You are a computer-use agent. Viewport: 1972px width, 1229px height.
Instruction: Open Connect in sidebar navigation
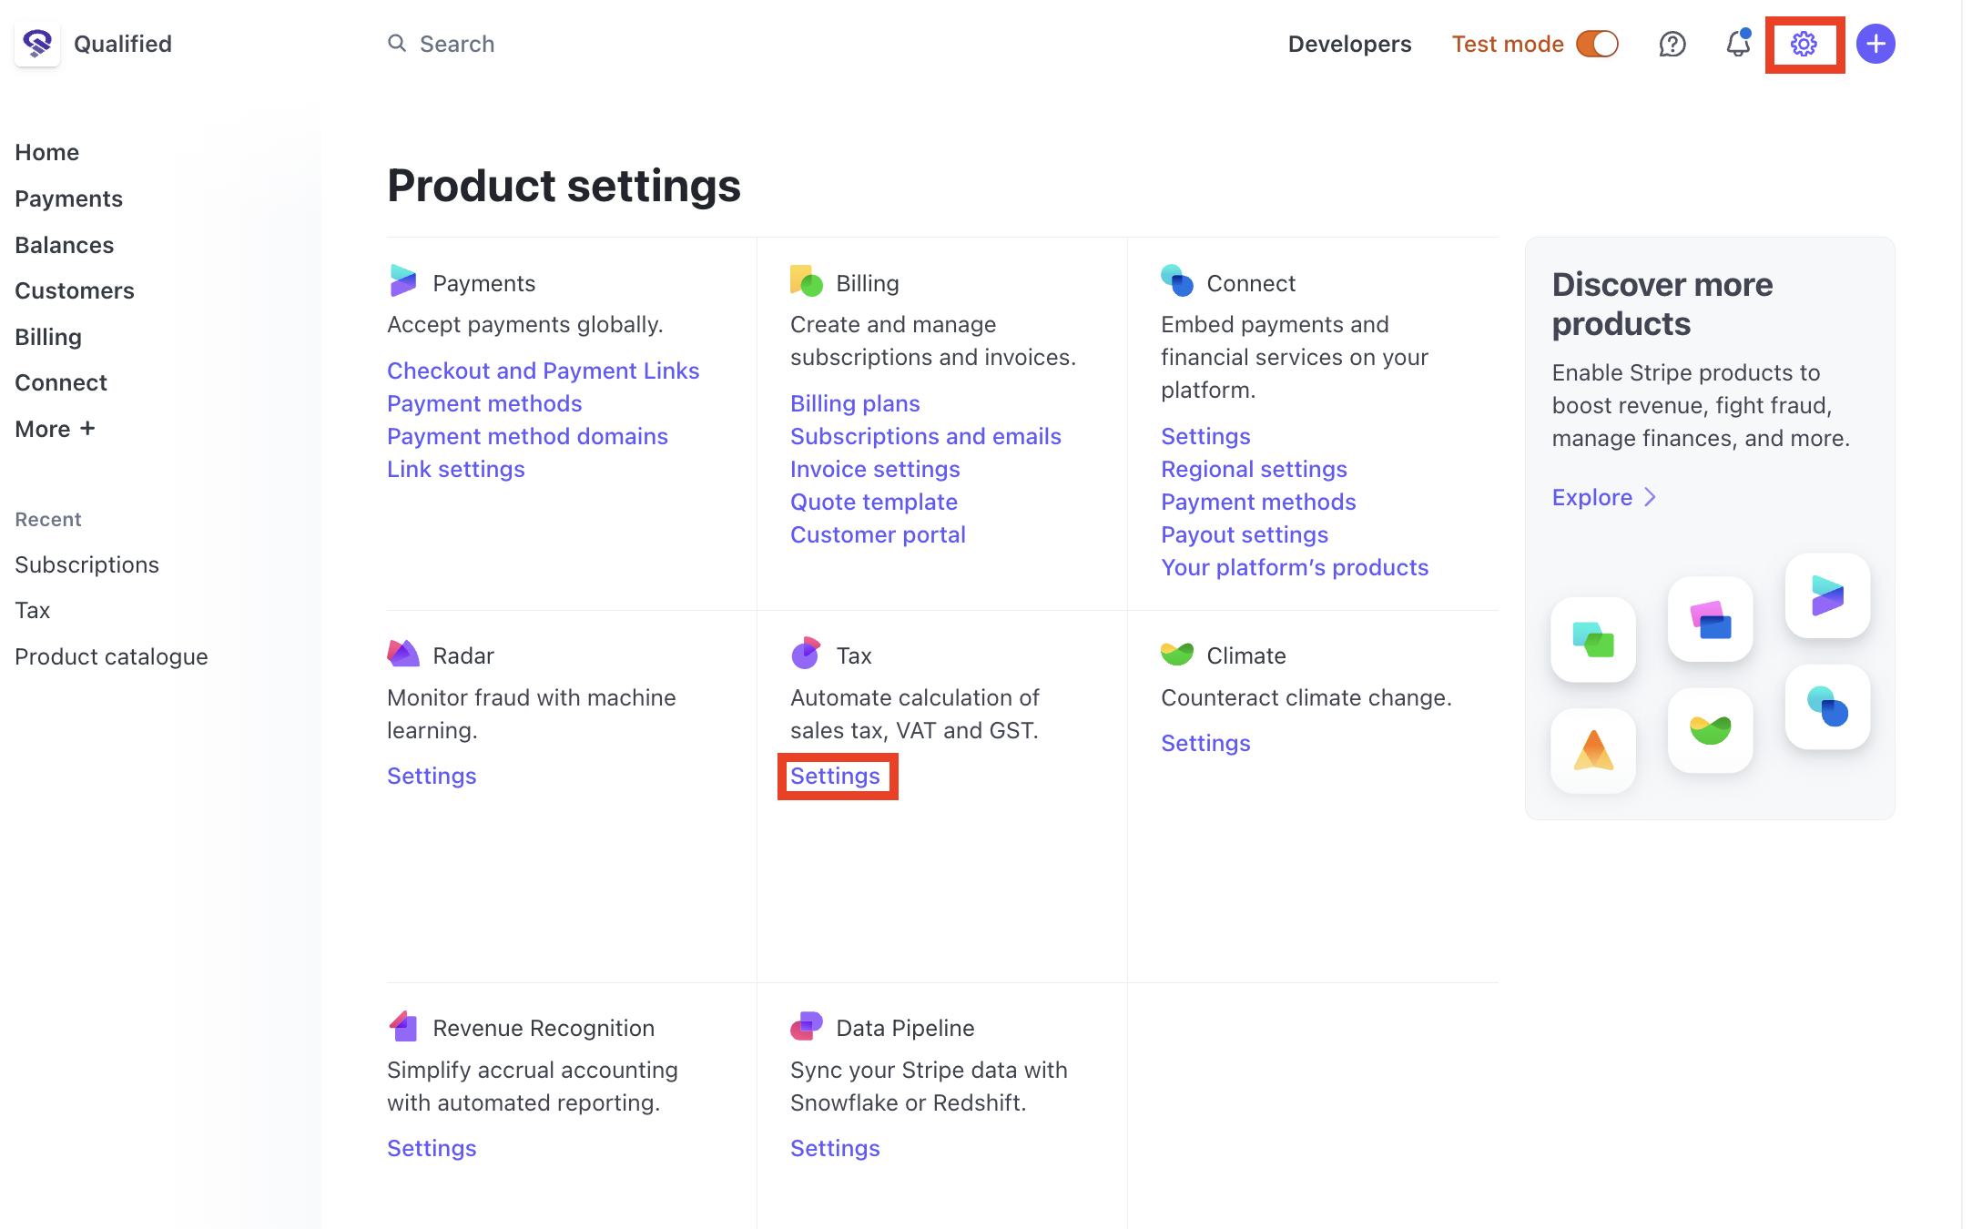pos(61,382)
